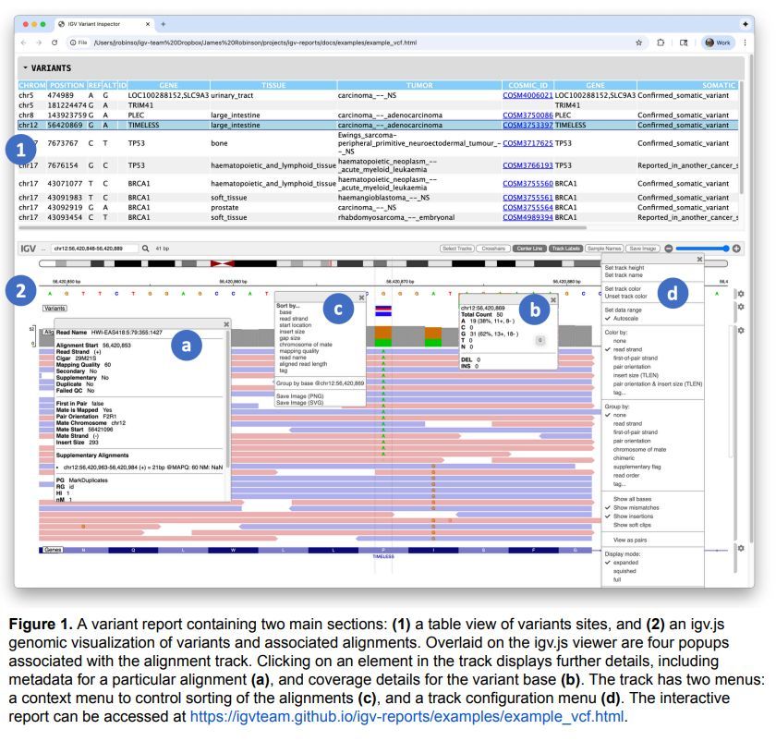The height and width of the screenshot is (741, 776).
Task: Select the chr8 PLEC variant row
Action: point(378,115)
